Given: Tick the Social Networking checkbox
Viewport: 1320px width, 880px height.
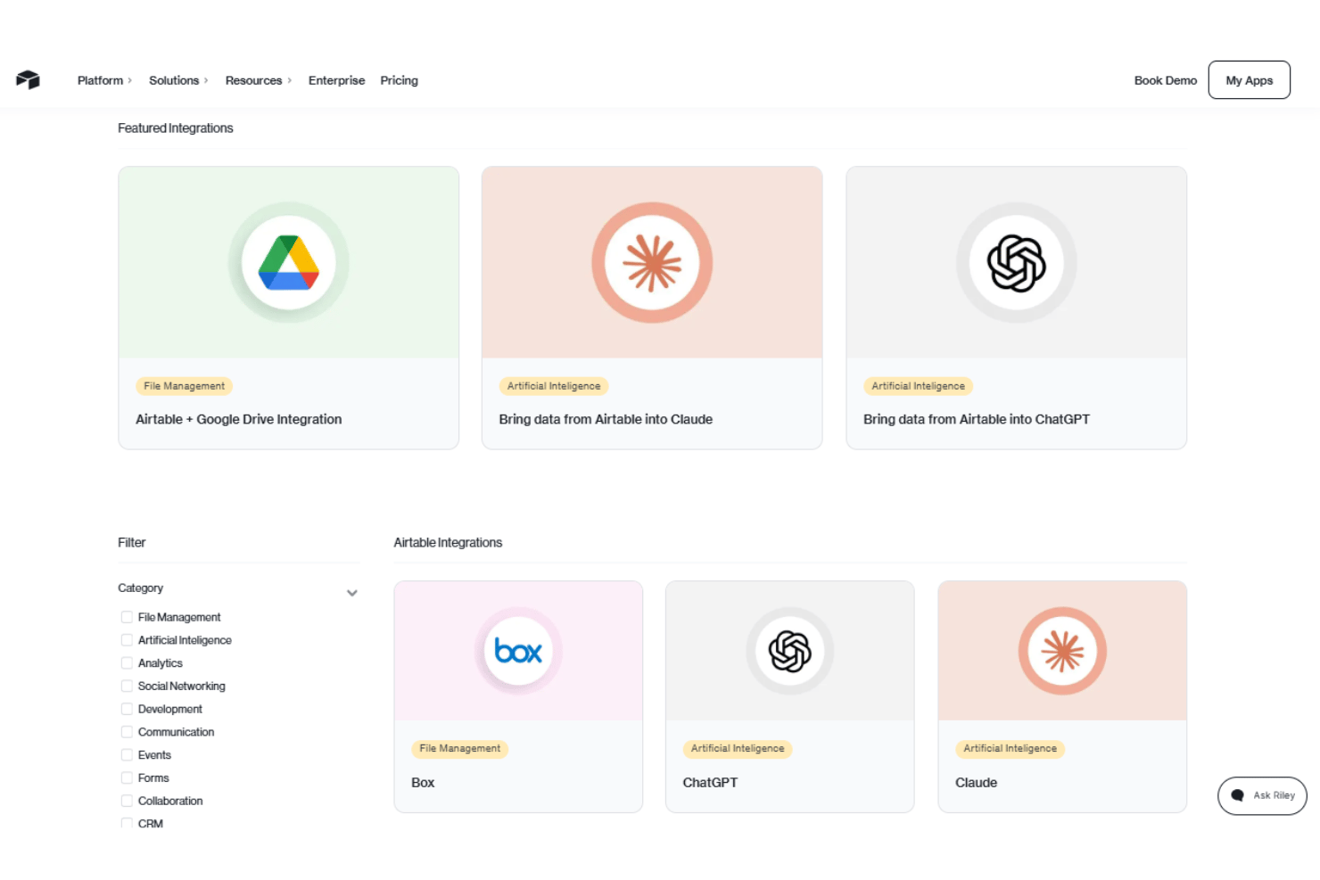Looking at the screenshot, I should [x=127, y=687].
